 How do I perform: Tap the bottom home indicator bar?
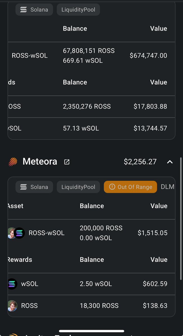(x=91, y=331)
